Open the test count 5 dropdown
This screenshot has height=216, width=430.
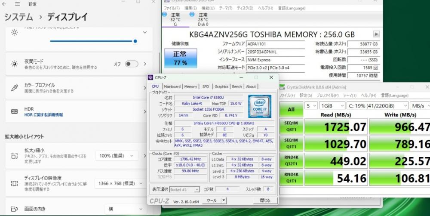(x=311, y=106)
